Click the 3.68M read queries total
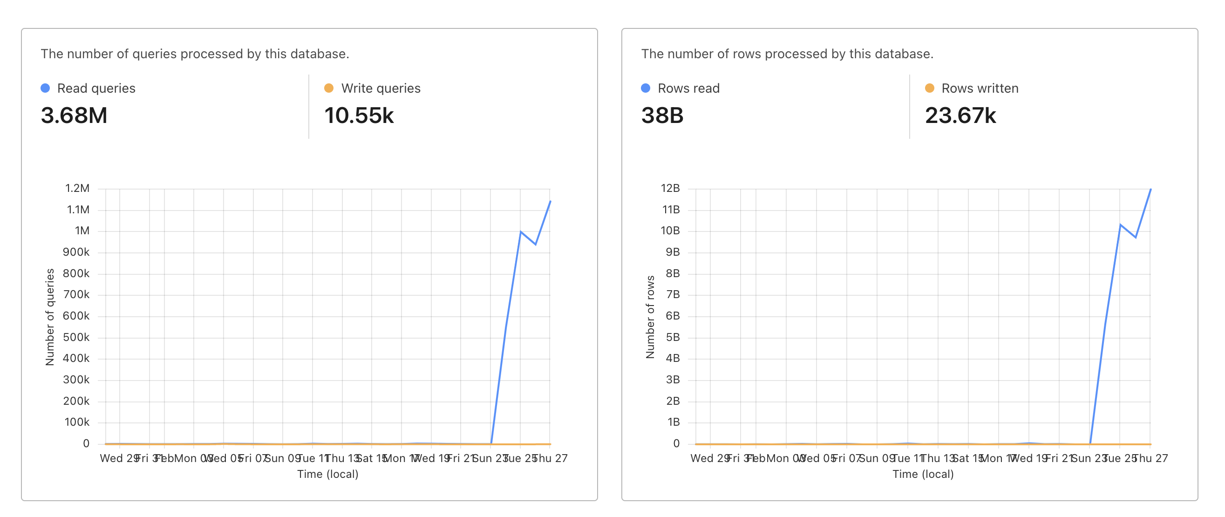The height and width of the screenshot is (517, 1225). (74, 116)
